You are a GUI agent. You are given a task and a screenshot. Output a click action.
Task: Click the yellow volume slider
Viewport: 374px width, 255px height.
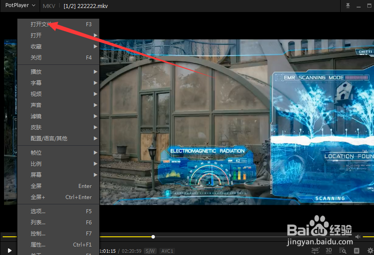368,237
